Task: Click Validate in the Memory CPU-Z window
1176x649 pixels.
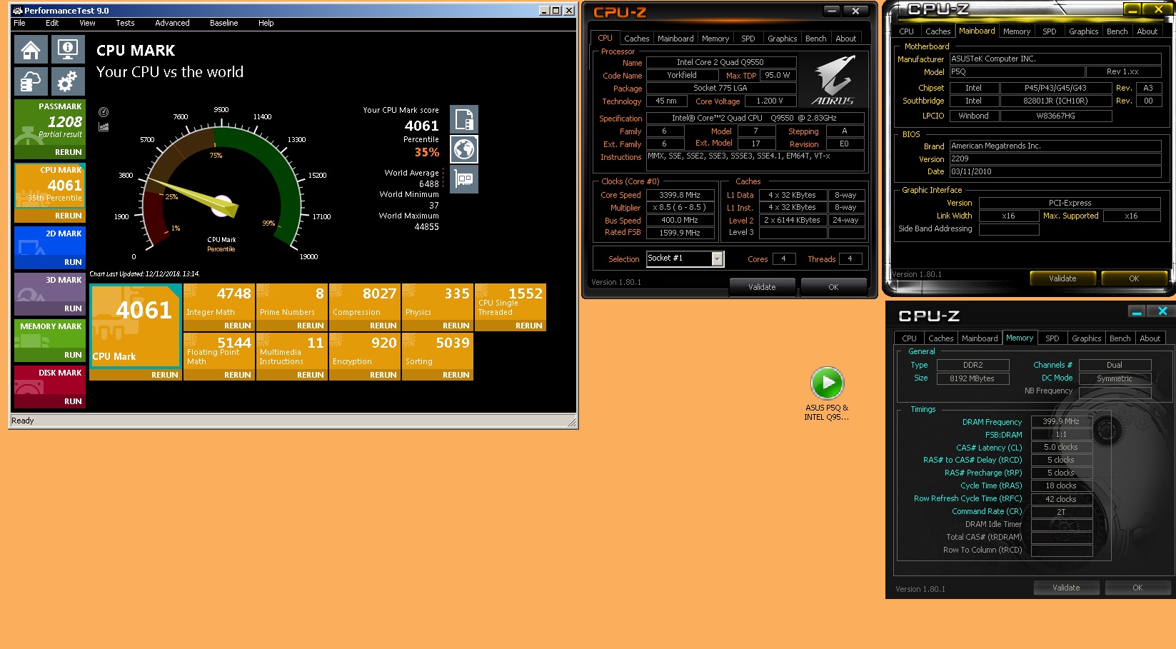Action: coord(1066,588)
